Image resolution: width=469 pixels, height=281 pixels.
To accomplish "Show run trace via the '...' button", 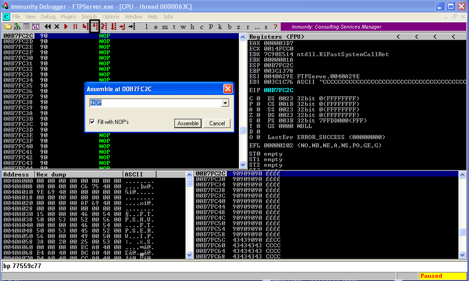I will point(257,27).
